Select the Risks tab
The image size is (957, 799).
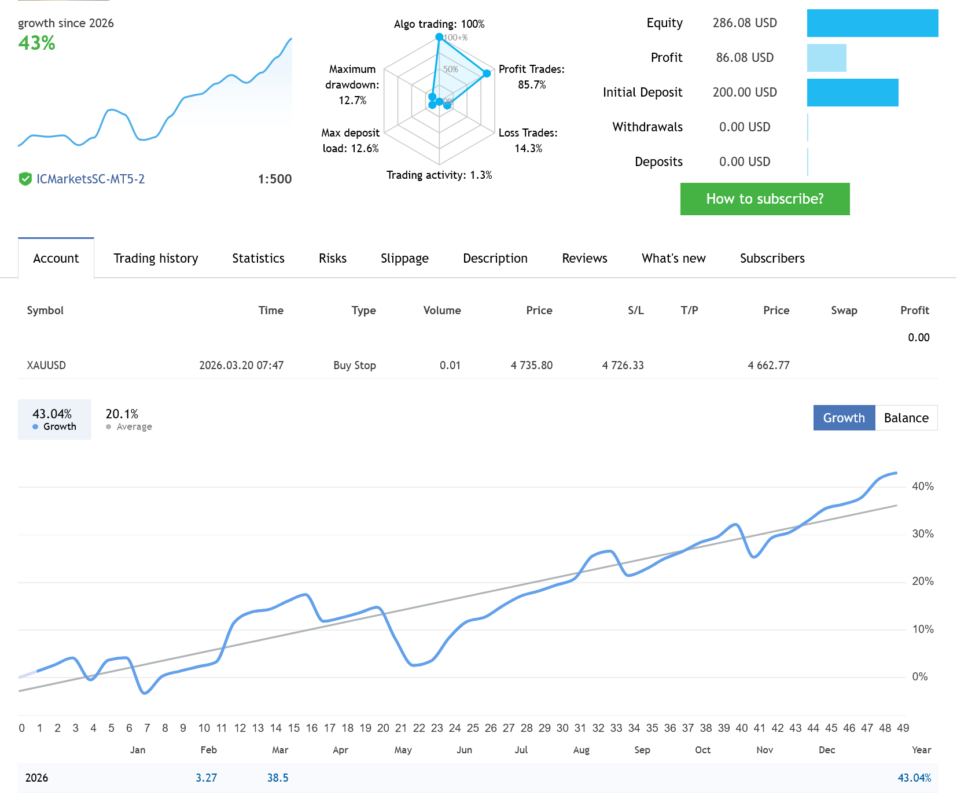(x=332, y=259)
